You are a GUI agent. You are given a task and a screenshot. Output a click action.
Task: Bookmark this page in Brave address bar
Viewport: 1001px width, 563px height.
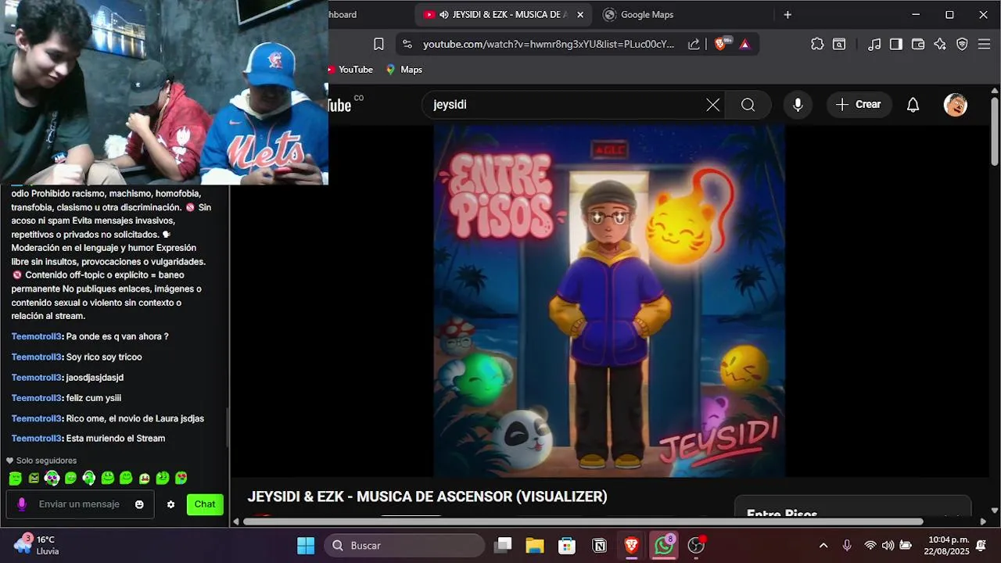pyautogui.click(x=379, y=44)
